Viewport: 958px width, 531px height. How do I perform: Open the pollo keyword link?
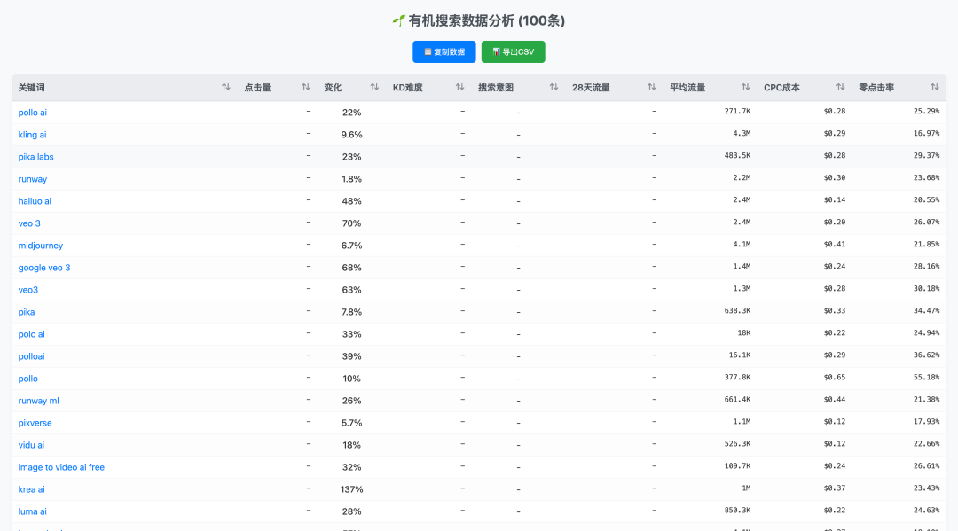point(28,379)
